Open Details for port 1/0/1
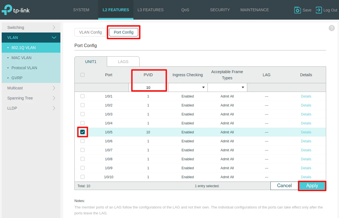The height and width of the screenshot is (218, 339). click(x=306, y=96)
